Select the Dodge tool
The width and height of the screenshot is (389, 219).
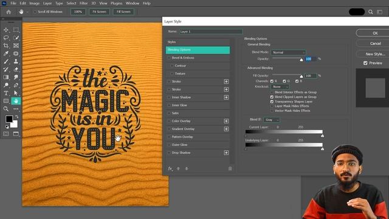[6, 85]
